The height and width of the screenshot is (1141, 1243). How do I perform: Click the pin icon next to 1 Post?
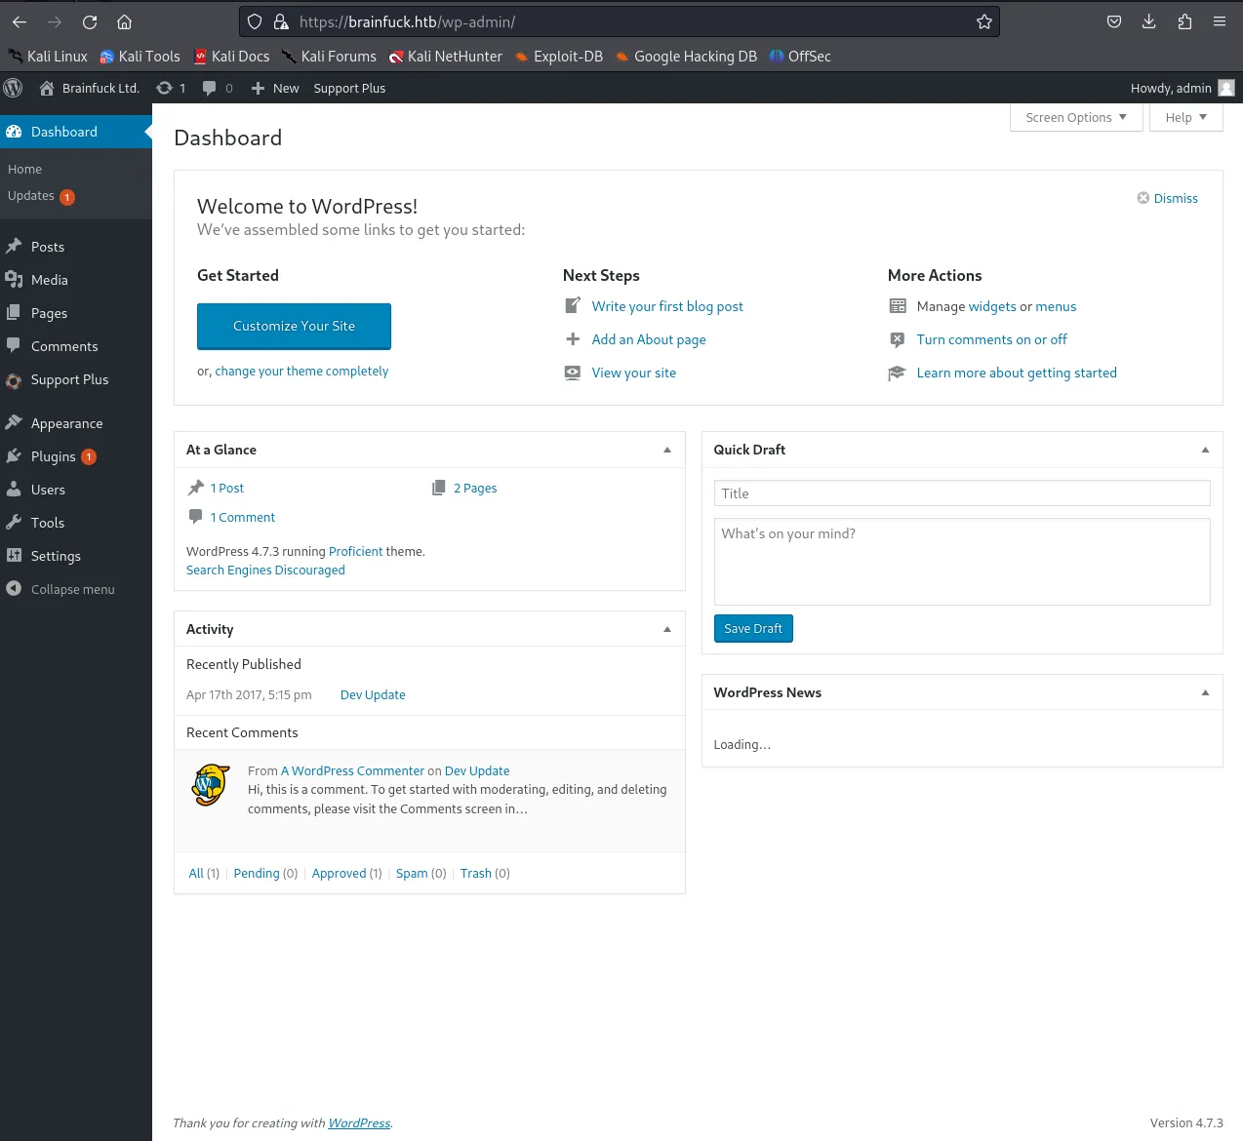tap(196, 488)
